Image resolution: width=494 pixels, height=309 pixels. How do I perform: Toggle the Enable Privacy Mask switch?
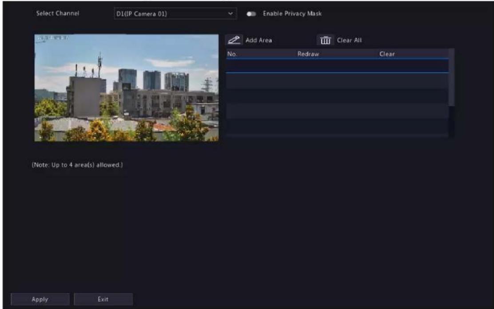click(251, 14)
